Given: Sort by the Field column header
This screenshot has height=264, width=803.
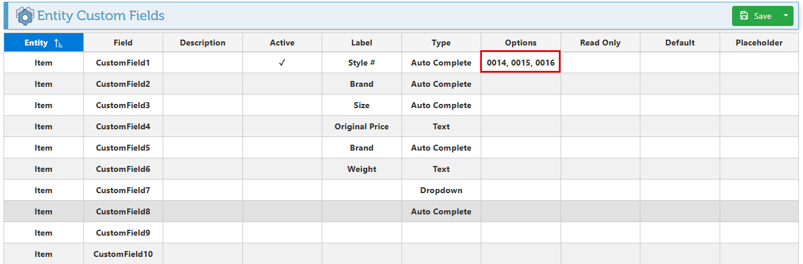Looking at the screenshot, I should point(123,43).
